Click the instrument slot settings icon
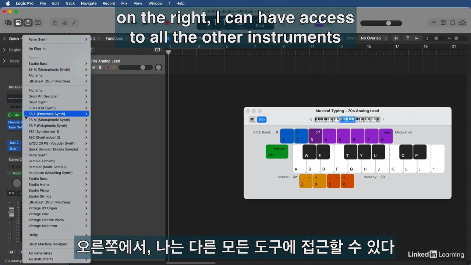471x265 pixels. [17, 115]
